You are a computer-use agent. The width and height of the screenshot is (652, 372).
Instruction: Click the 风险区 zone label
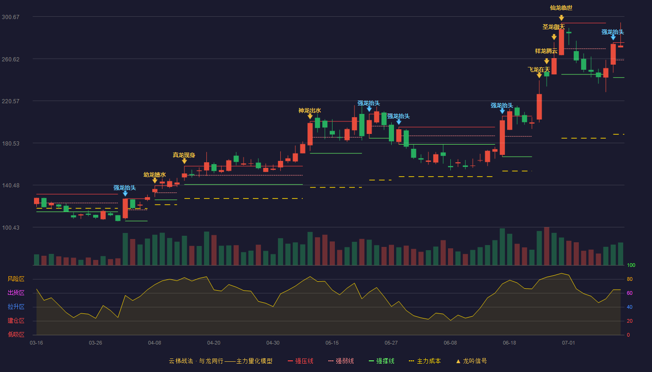[16, 279]
